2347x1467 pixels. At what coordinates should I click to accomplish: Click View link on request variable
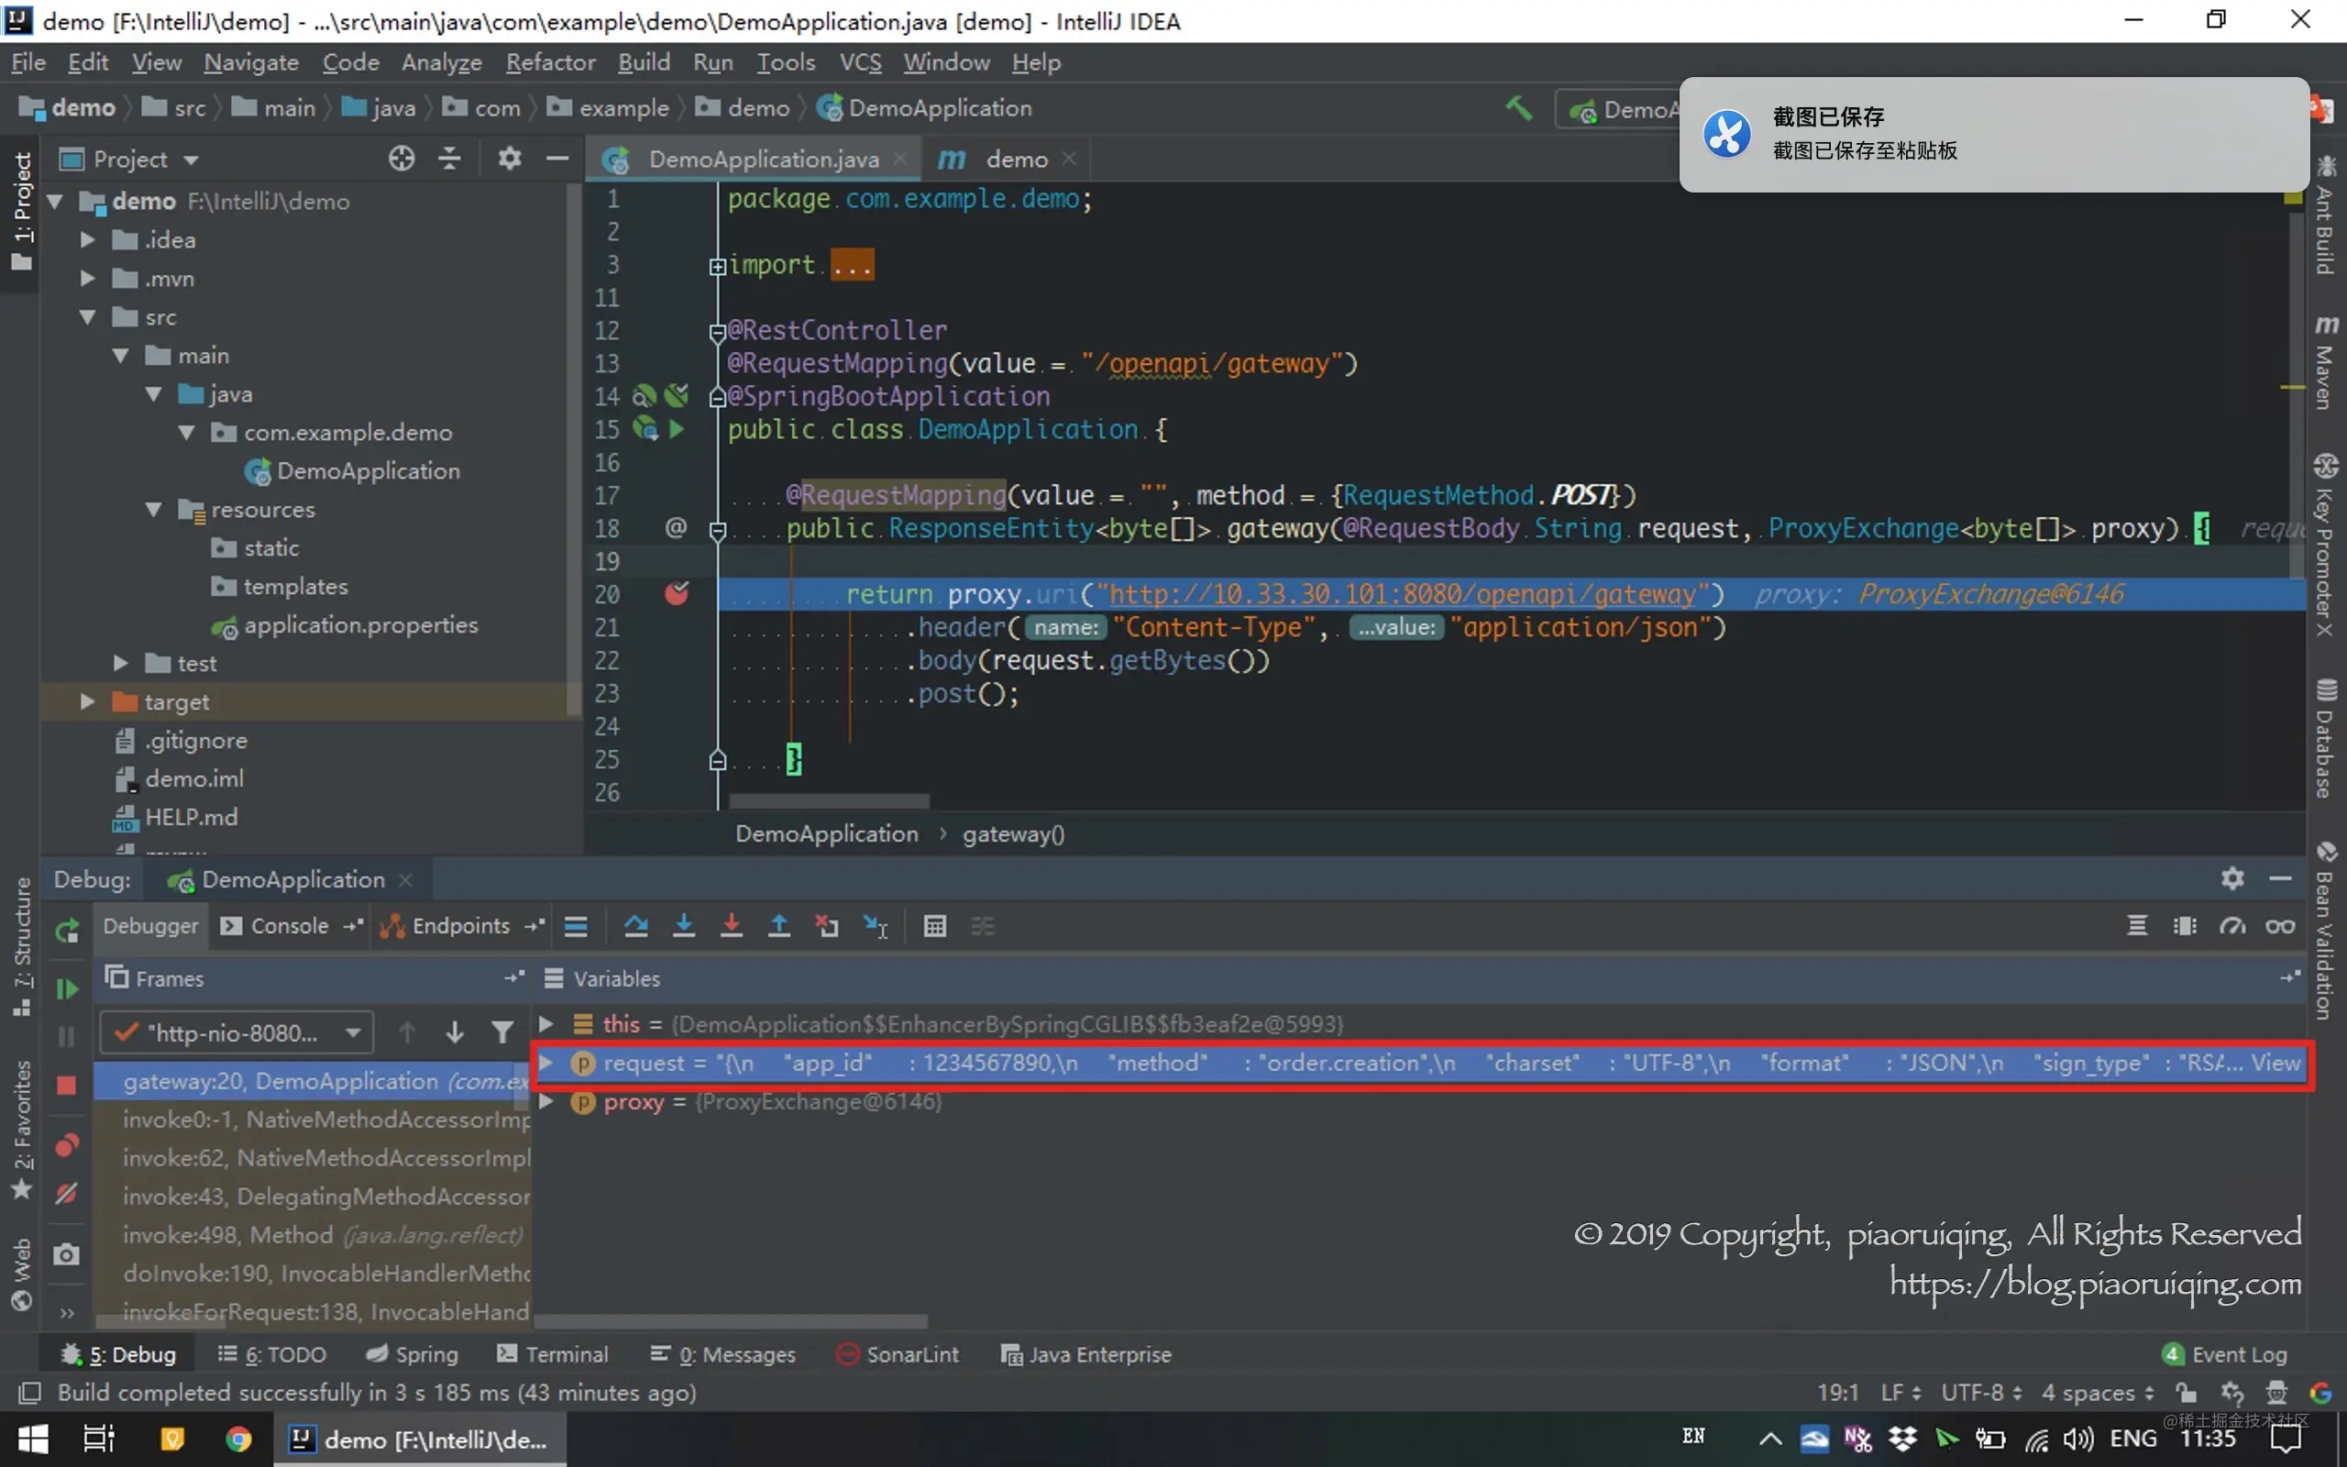click(x=2275, y=1063)
